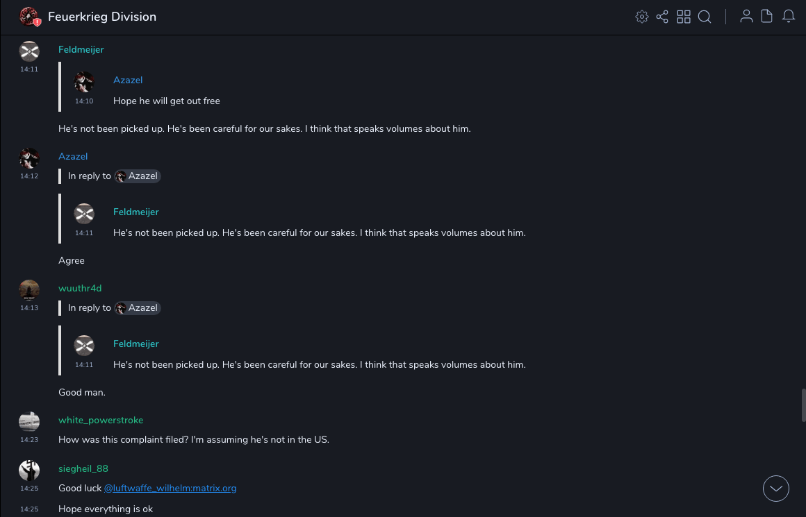Click the room avatar in header
The height and width of the screenshot is (517, 806).
[x=29, y=17]
